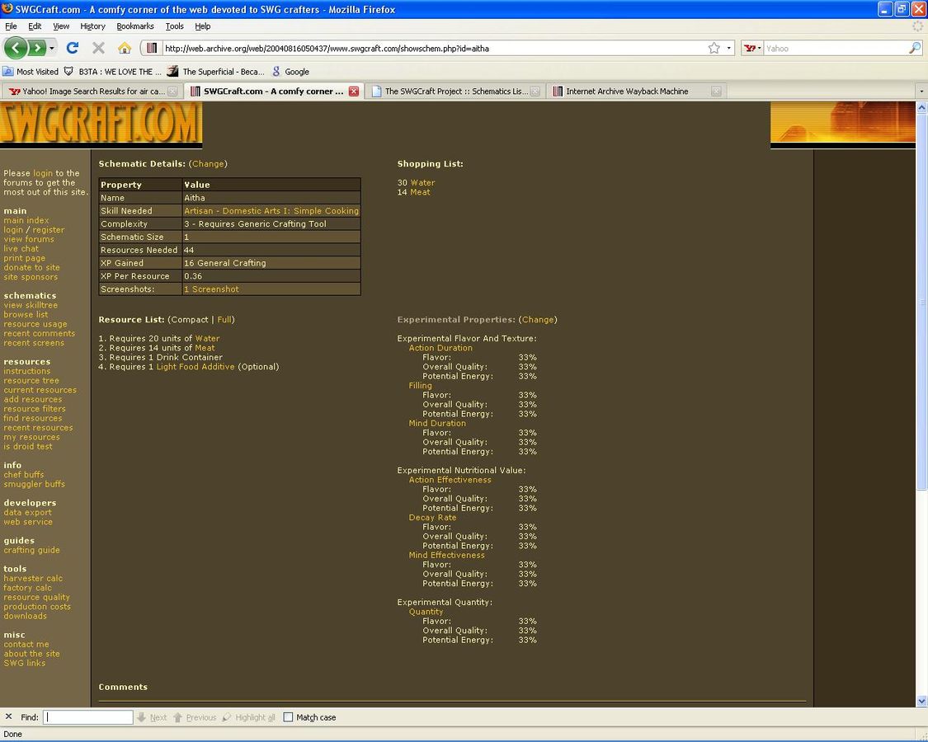Click the browser Back arrow button
928x742 pixels.
click(x=16, y=48)
